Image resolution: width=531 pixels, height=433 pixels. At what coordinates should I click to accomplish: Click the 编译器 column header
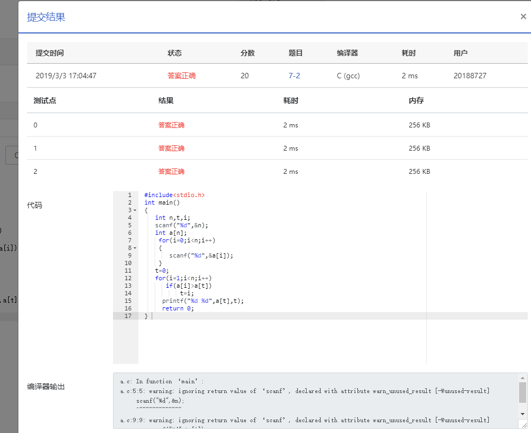(347, 53)
